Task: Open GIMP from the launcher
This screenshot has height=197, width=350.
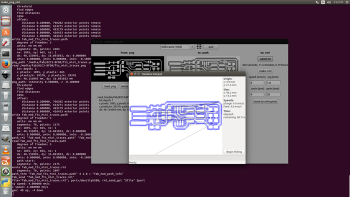Action: [x=6, y=139]
